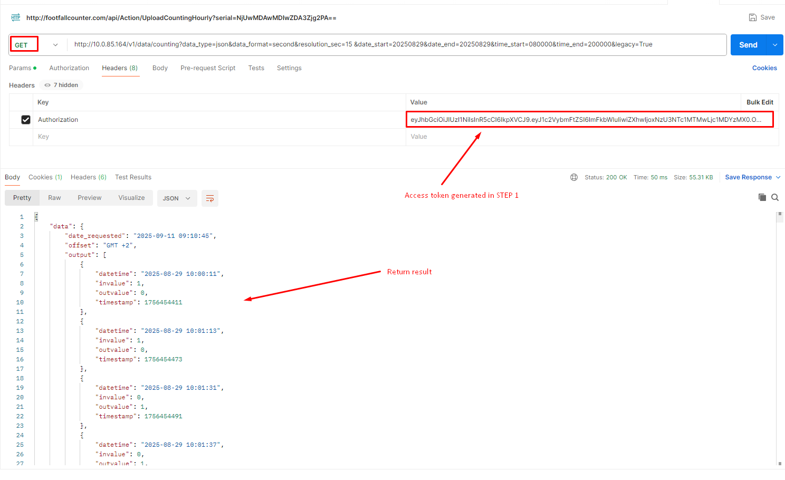This screenshot has height=480, width=785.
Task: Open the response Cookies (1) tab
Action: [x=45, y=177]
